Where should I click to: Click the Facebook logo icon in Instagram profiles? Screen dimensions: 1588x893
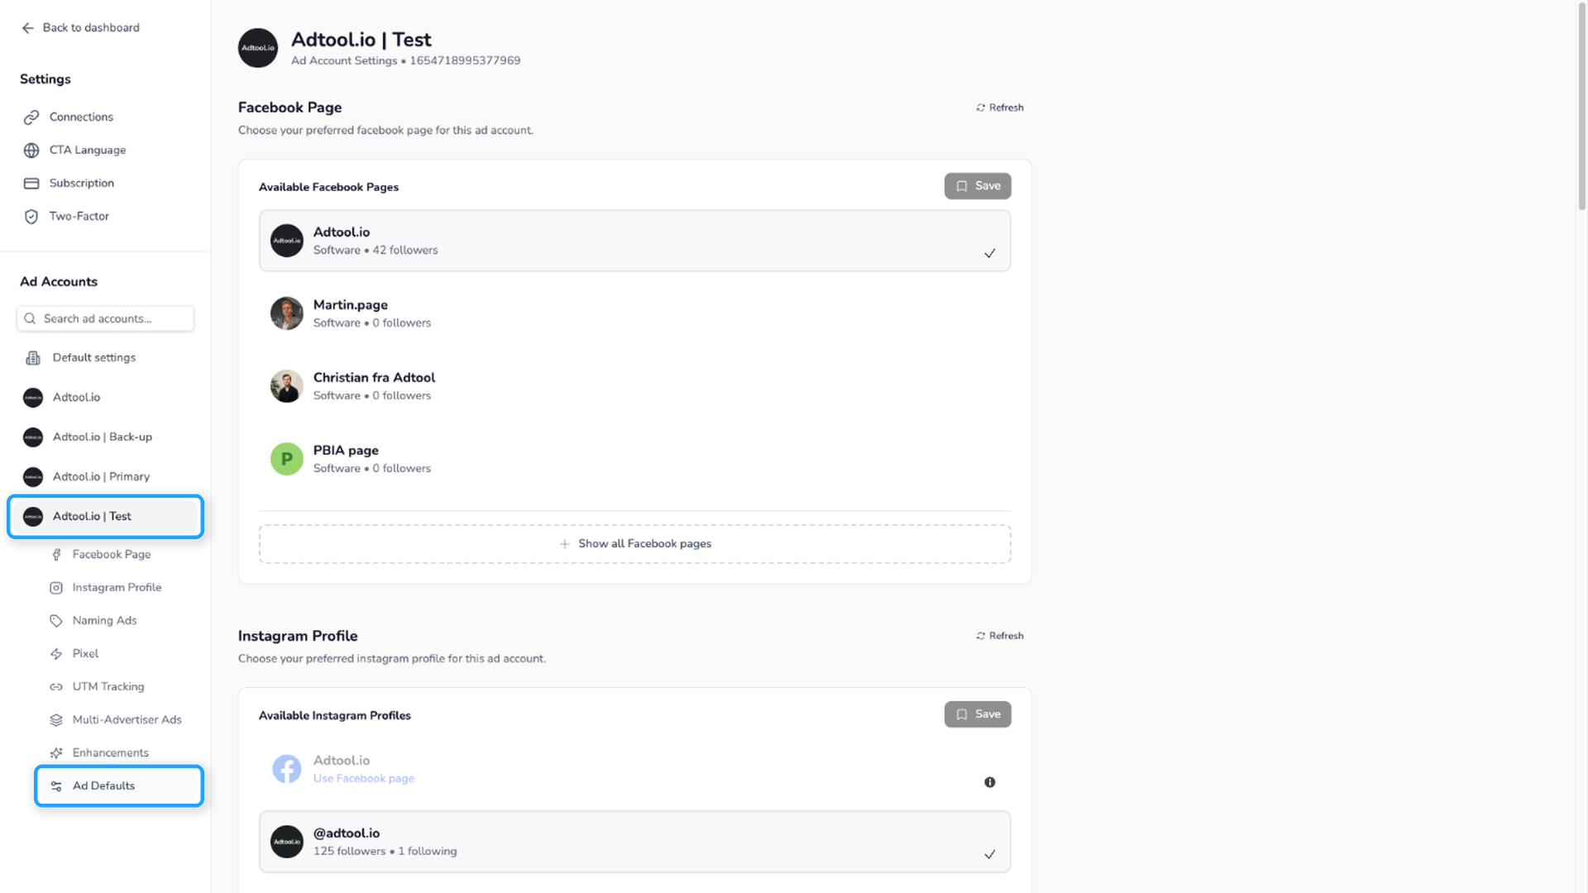click(287, 769)
